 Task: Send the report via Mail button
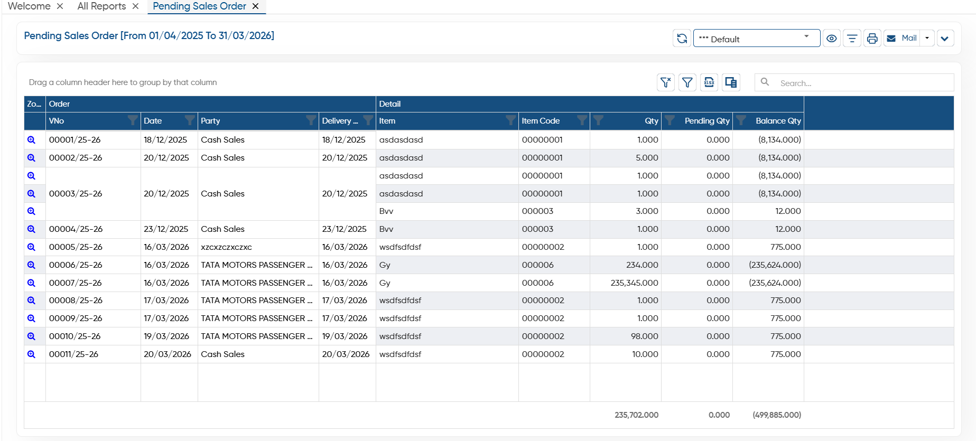coord(902,38)
